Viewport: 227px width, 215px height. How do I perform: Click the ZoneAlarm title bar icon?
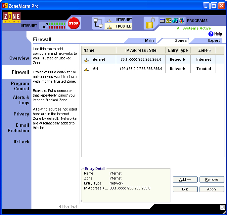pyautogui.click(x=5, y=6)
